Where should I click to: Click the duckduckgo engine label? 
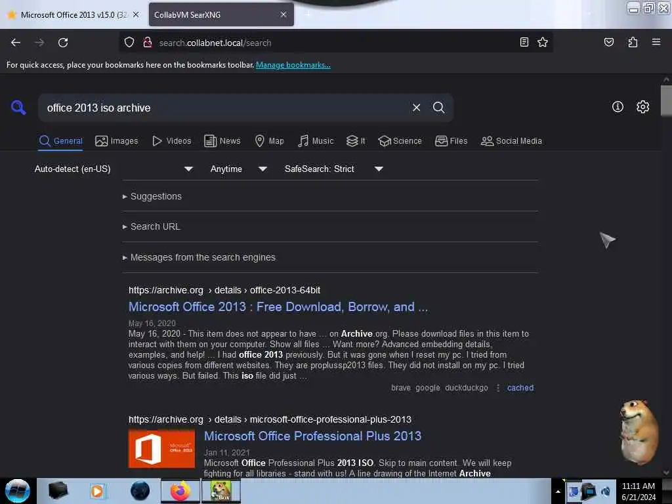click(x=467, y=388)
